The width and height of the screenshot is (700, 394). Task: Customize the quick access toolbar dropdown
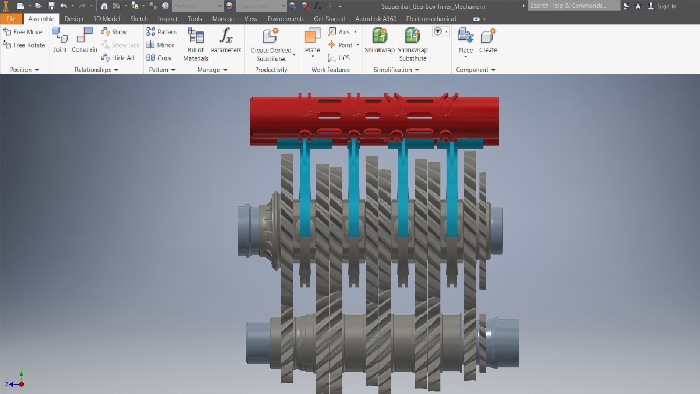click(341, 6)
